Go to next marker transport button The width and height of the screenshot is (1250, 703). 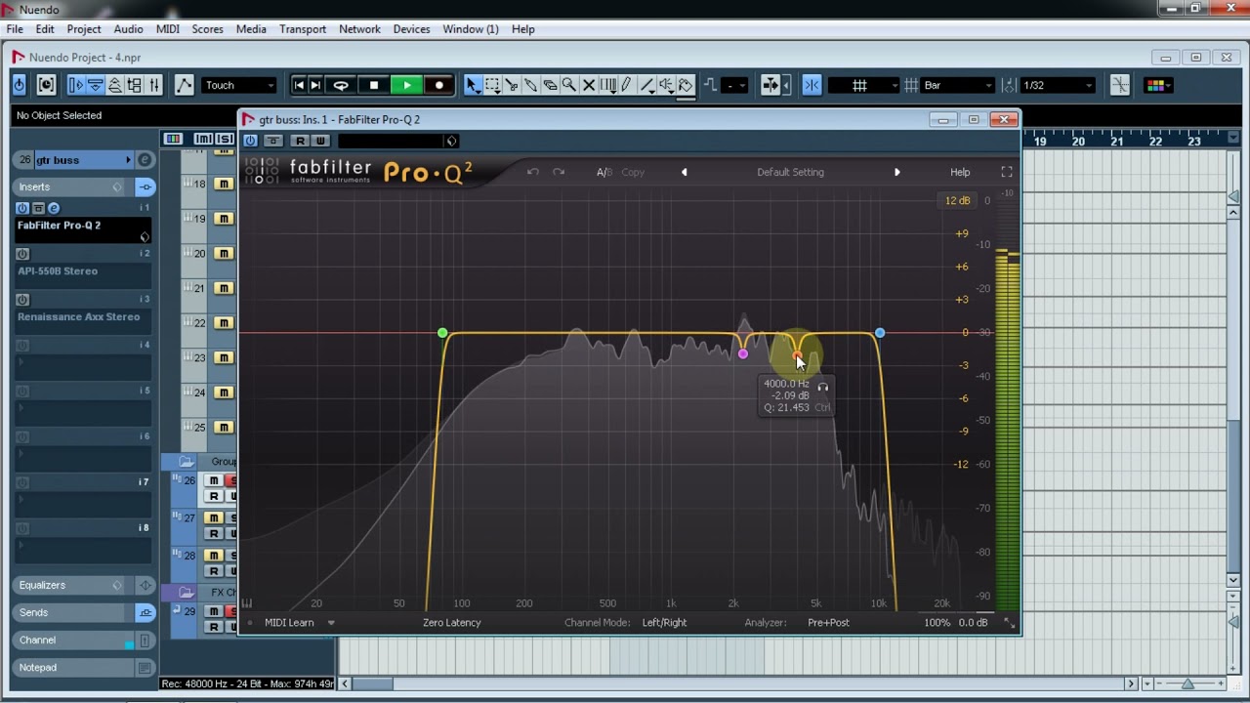[x=315, y=85]
